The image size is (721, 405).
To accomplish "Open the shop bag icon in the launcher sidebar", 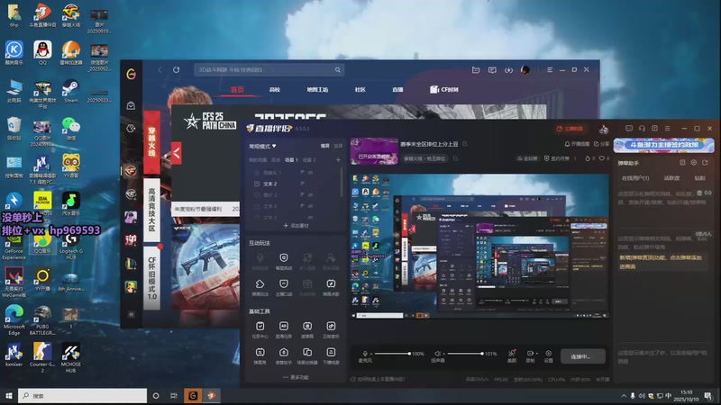I will pos(131,105).
